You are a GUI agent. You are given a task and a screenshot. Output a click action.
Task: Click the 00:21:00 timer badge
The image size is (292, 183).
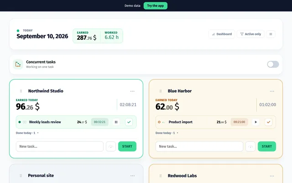pos(239,122)
